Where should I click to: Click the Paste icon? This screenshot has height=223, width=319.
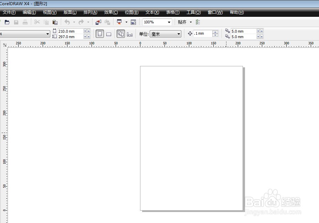(x=55, y=22)
